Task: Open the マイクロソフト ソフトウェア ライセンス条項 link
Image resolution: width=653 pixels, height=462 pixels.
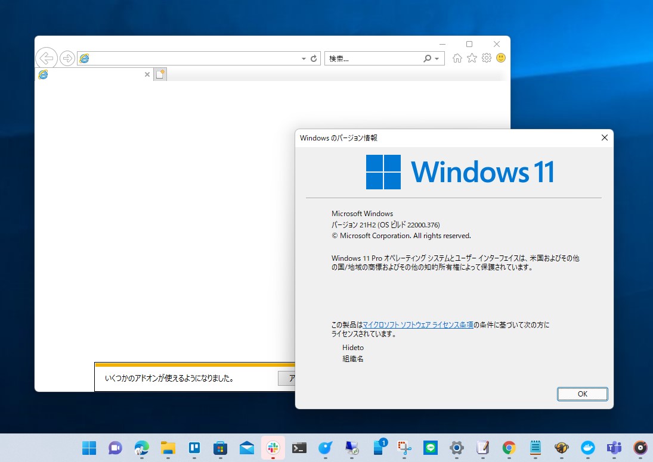Action: 417,324
